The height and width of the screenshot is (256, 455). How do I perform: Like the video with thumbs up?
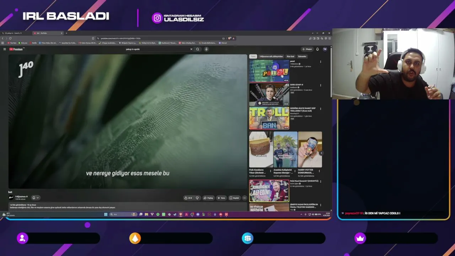pyautogui.click(x=188, y=198)
